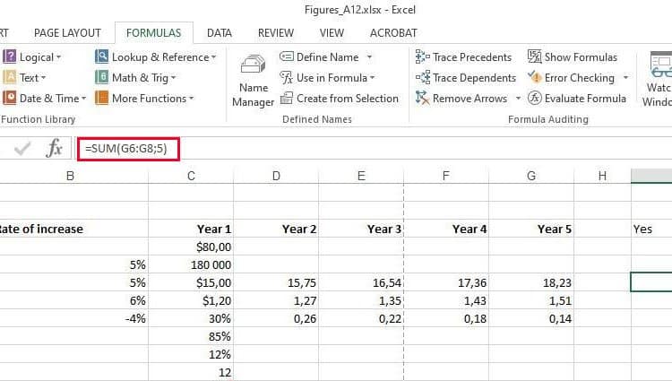The image size is (672, 381).
Task: Click the Evaluate Formula label
Action: click(585, 99)
